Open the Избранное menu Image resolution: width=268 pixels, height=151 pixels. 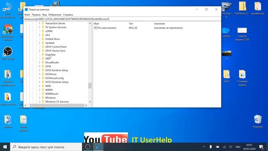55,15
